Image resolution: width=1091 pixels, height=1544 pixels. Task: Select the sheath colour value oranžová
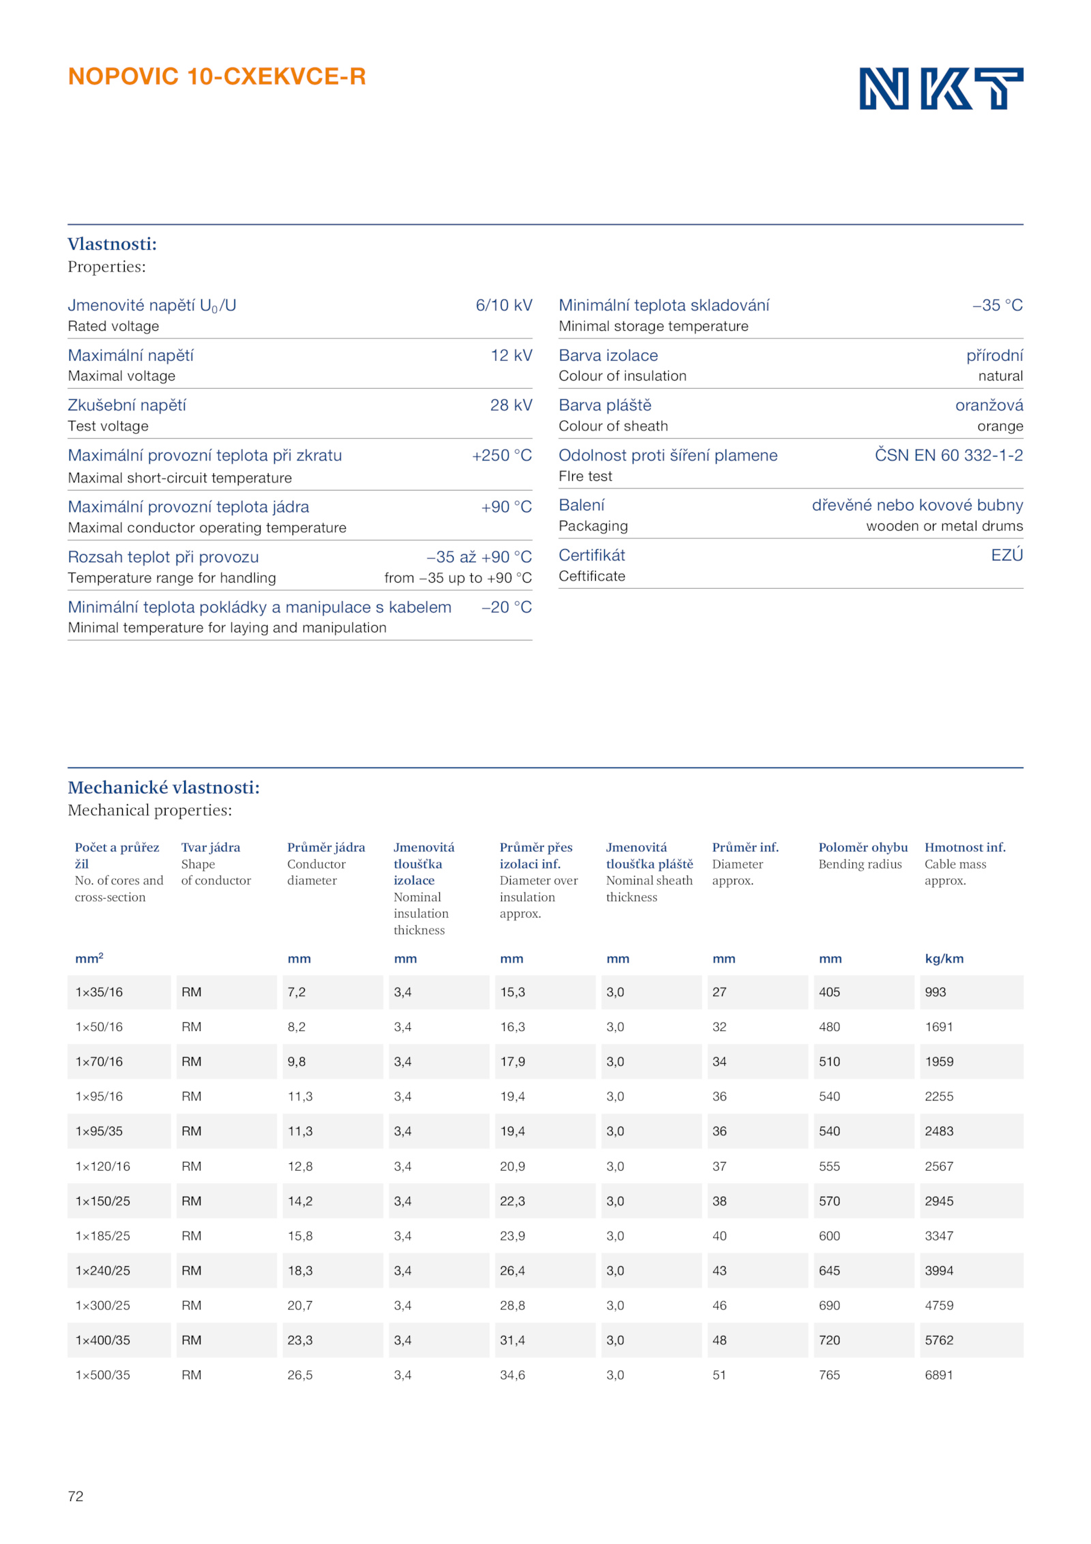point(989,405)
